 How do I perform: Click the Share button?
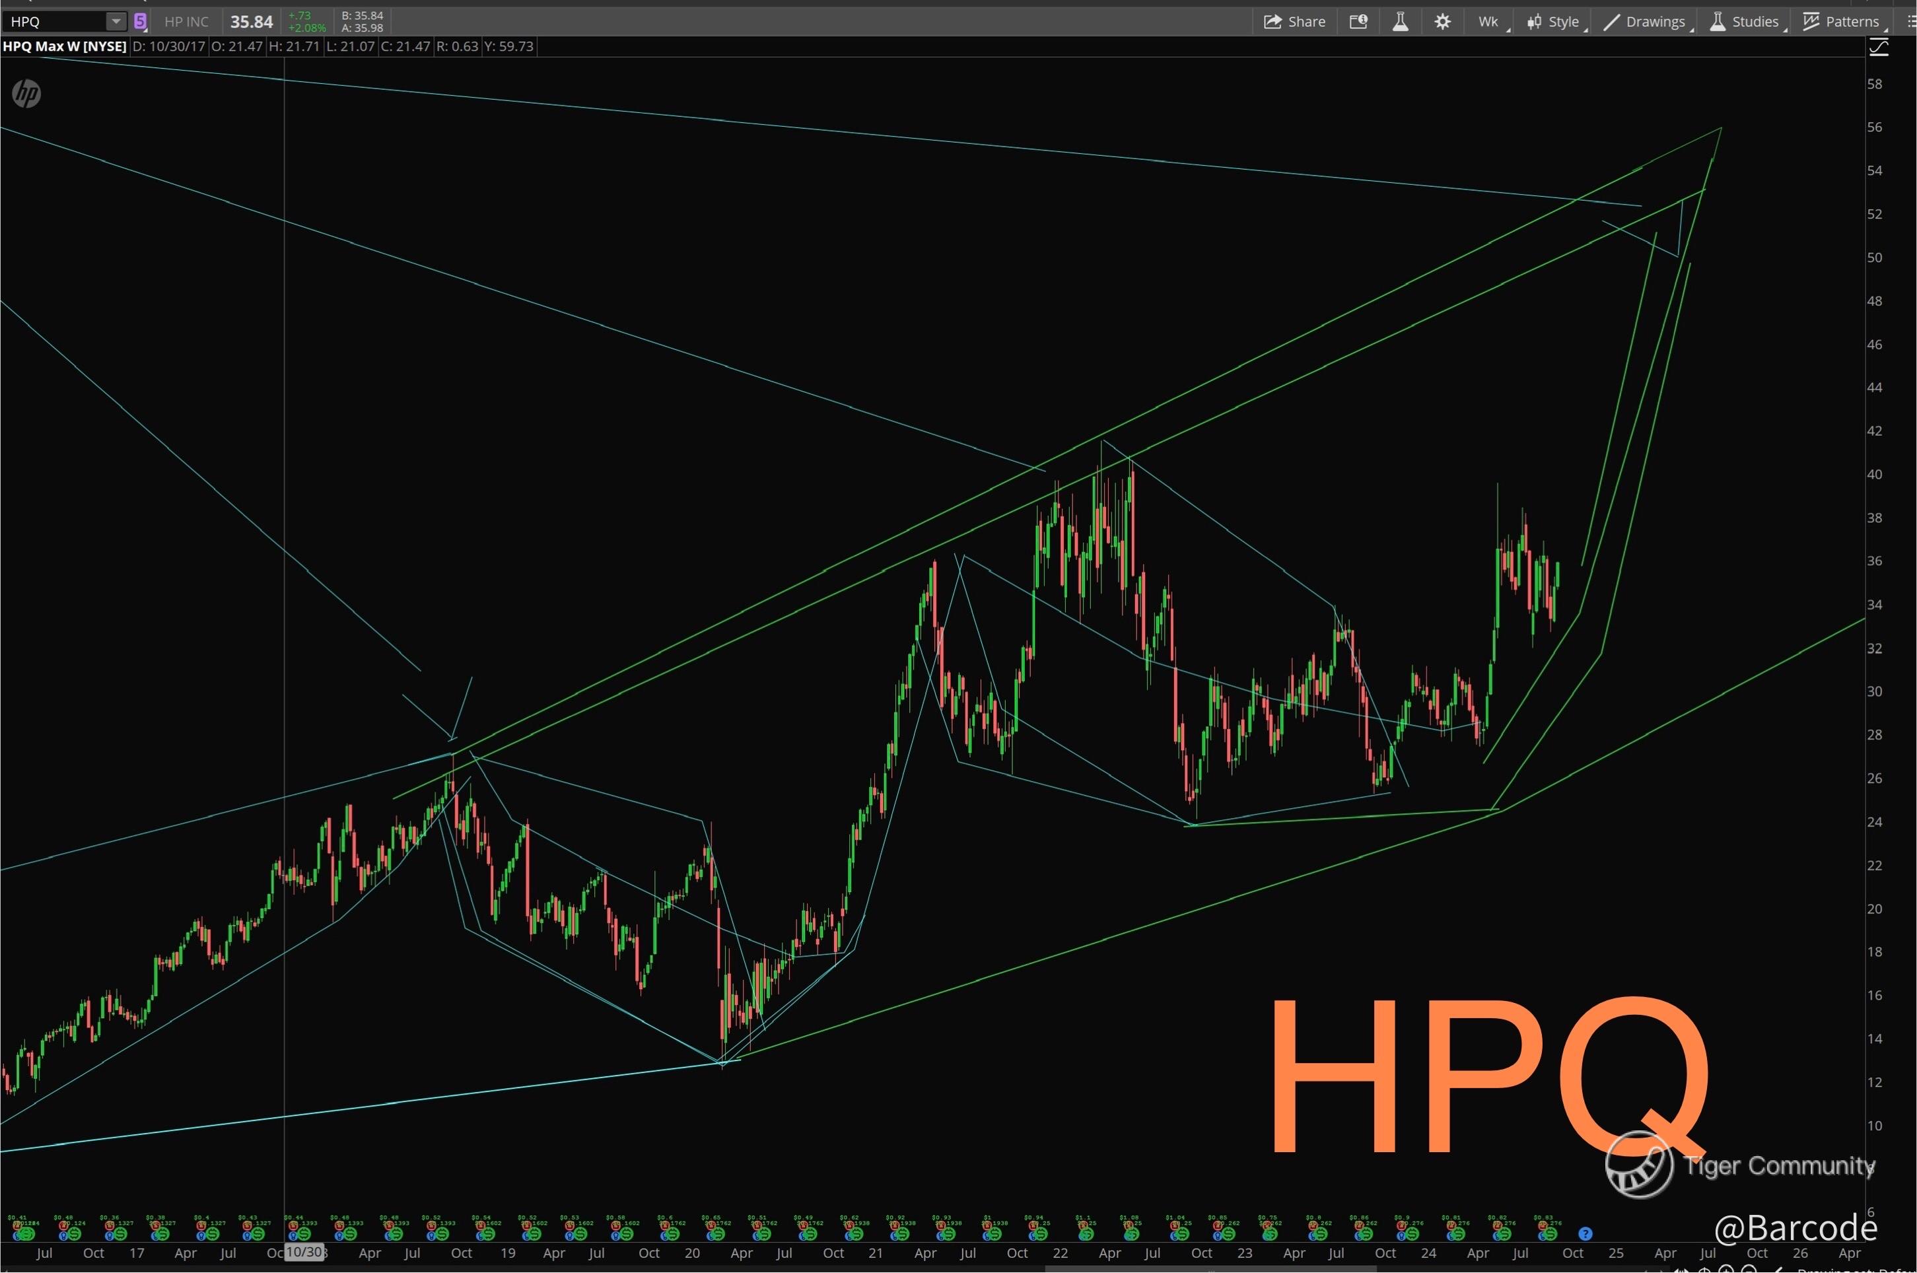click(x=1294, y=22)
